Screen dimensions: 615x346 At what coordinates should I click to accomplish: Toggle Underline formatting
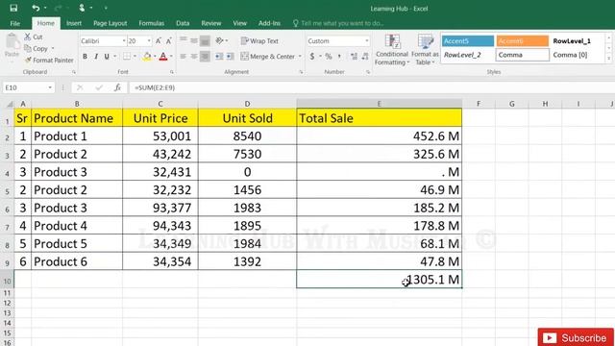click(x=107, y=57)
